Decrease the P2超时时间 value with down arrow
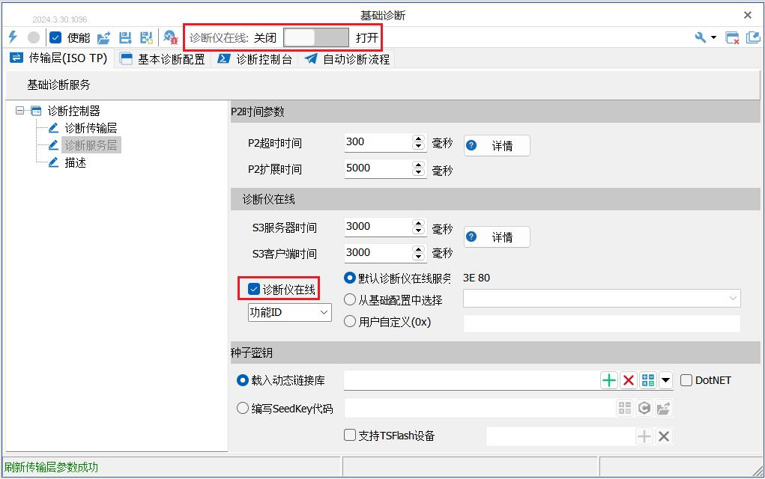The image size is (765, 479). [418, 146]
